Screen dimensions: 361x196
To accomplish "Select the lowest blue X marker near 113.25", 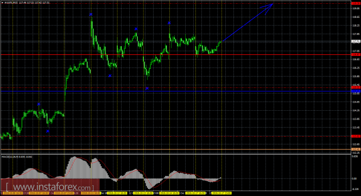I will click(48, 131).
